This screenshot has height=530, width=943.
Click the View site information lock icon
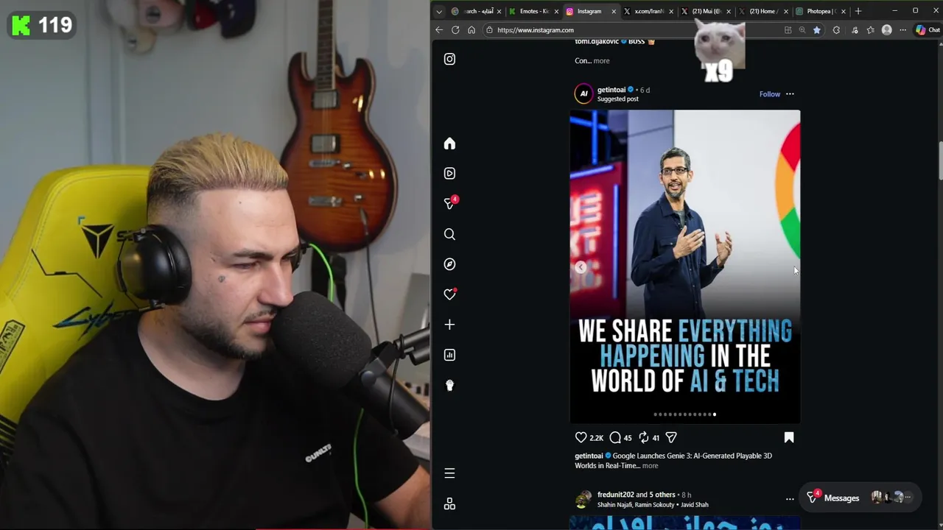point(489,30)
